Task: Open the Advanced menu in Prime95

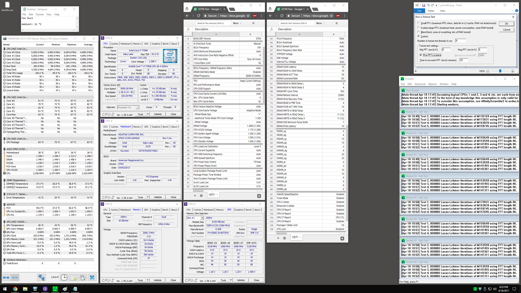Action: tap(420, 84)
